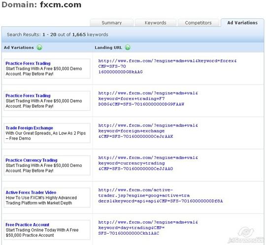The width and height of the screenshot is (266, 245).
Task: Open landing URL with keyword foreign+exchange
Action: (x=148, y=131)
